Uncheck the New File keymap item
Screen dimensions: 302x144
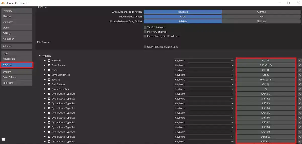[49, 61]
